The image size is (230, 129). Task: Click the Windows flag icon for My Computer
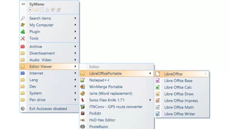(23, 25)
